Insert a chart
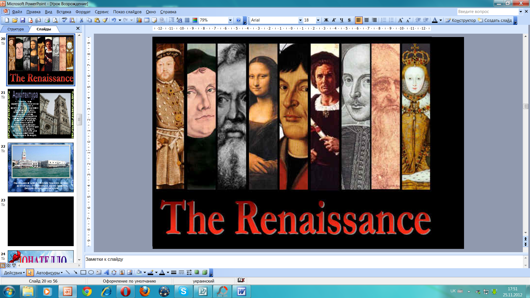The height and width of the screenshot is (298, 530). pos(139,20)
